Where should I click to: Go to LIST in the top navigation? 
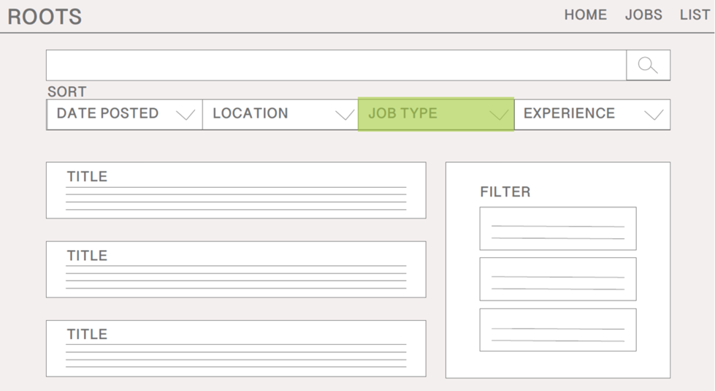695,15
